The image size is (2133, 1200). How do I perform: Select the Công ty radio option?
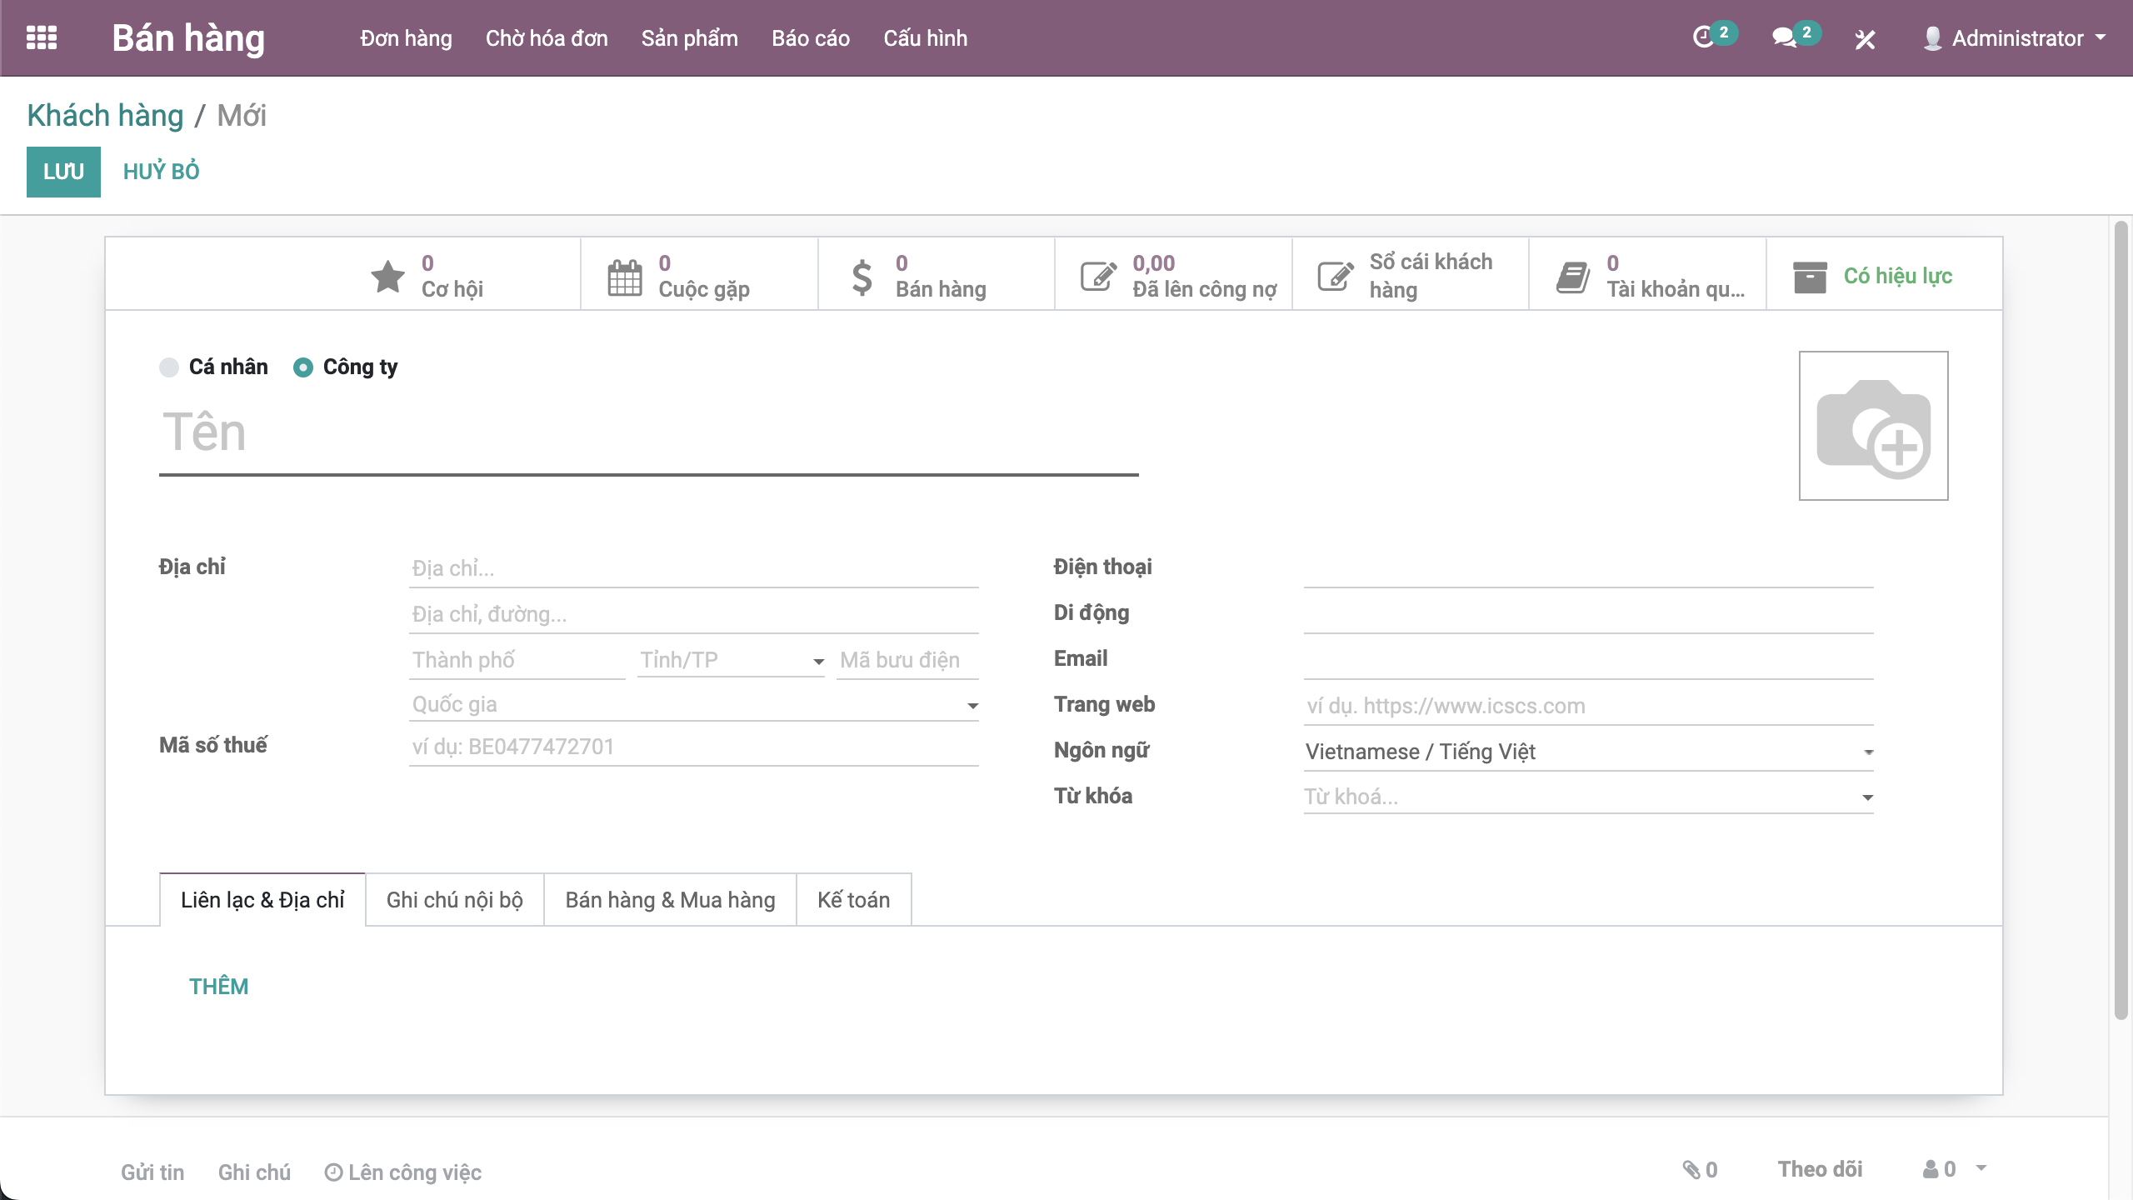(x=303, y=367)
